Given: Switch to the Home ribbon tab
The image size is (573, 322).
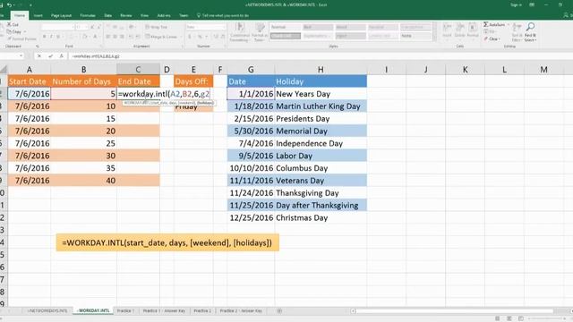Looking at the screenshot, I should [20, 15].
